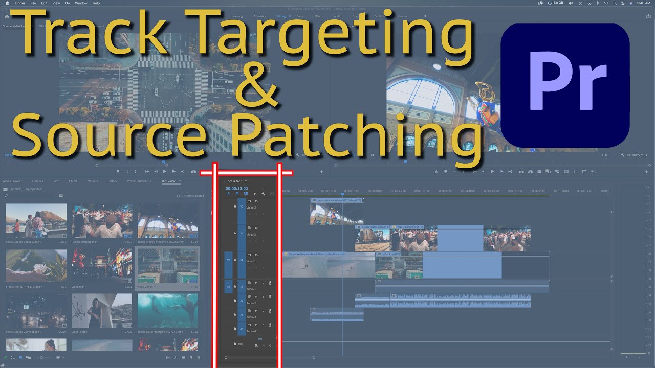Open Project: Tutorials_1 tab
The image size is (655, 368).
pyautogui.click(x=139, y=181)
